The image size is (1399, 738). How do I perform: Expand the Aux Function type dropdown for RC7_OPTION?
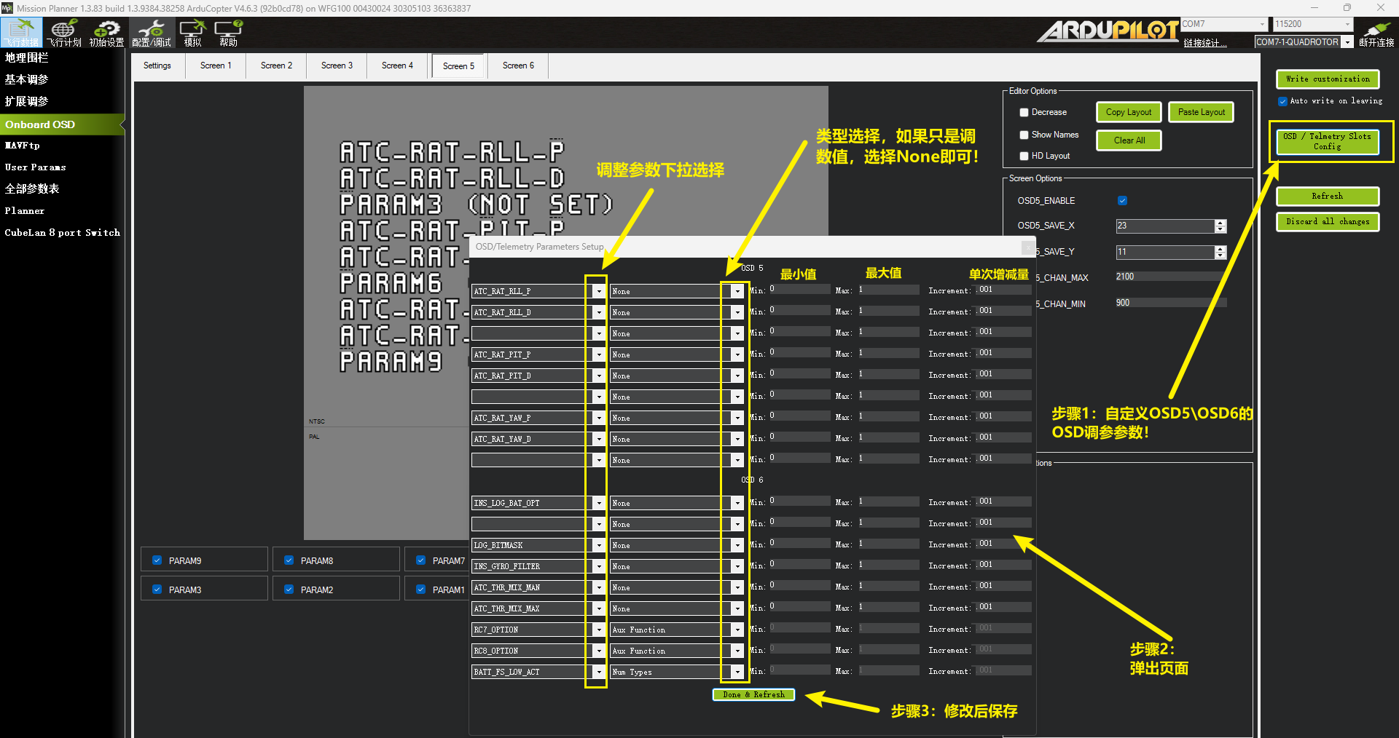[x=737, y=630]
